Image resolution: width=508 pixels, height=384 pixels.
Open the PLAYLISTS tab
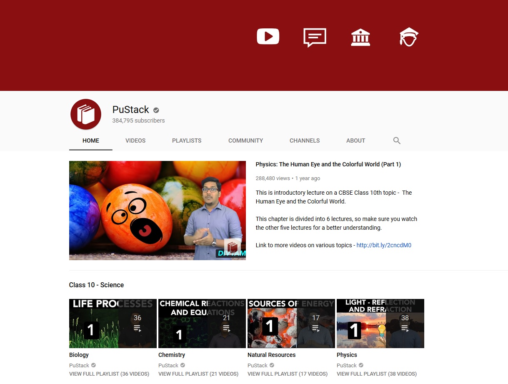pos(187,141)
